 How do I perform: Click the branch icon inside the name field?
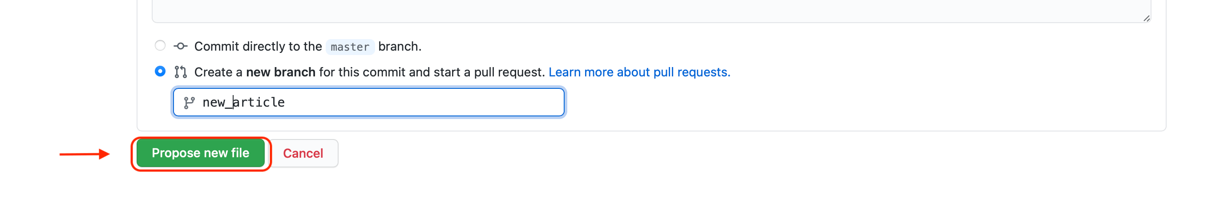(x=190, y=103)
